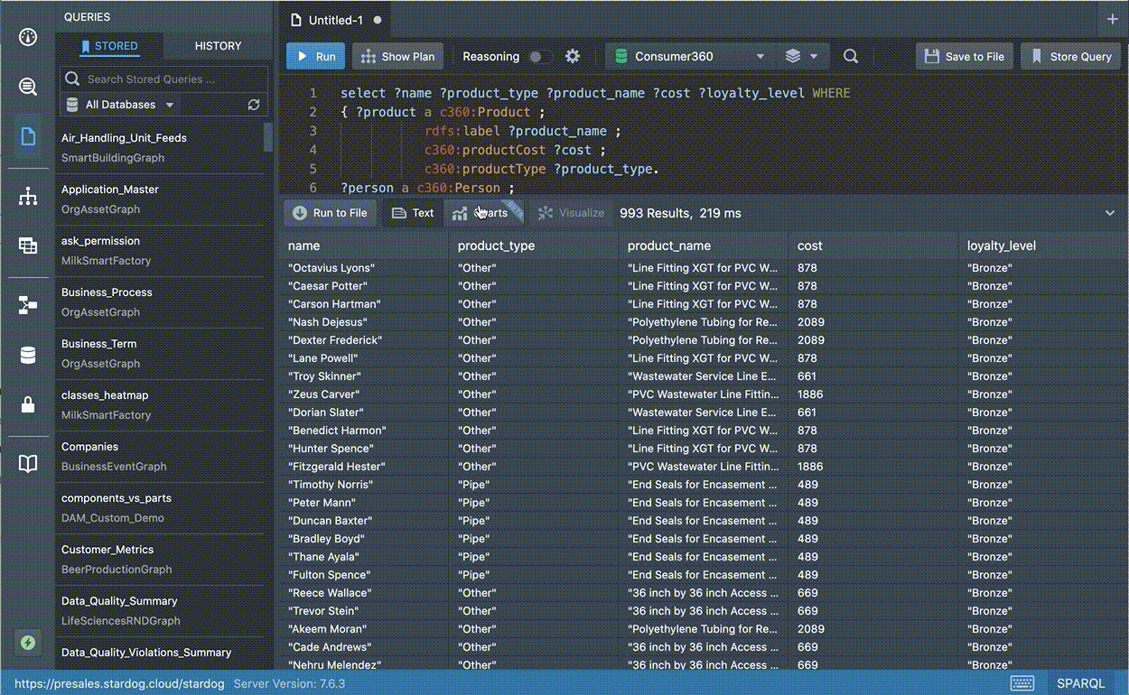Viewport: 1129px width, 695px height.
Task: Open stored query Air_Handling_Unit_Feeds
Action: (160, 147)
